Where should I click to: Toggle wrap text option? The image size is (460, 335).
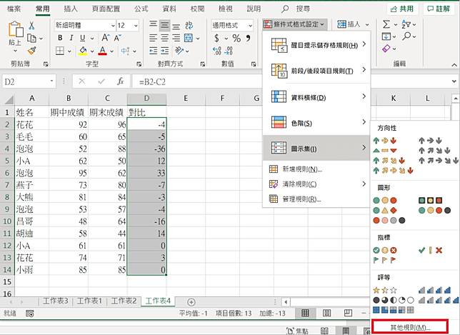point(189,26)
